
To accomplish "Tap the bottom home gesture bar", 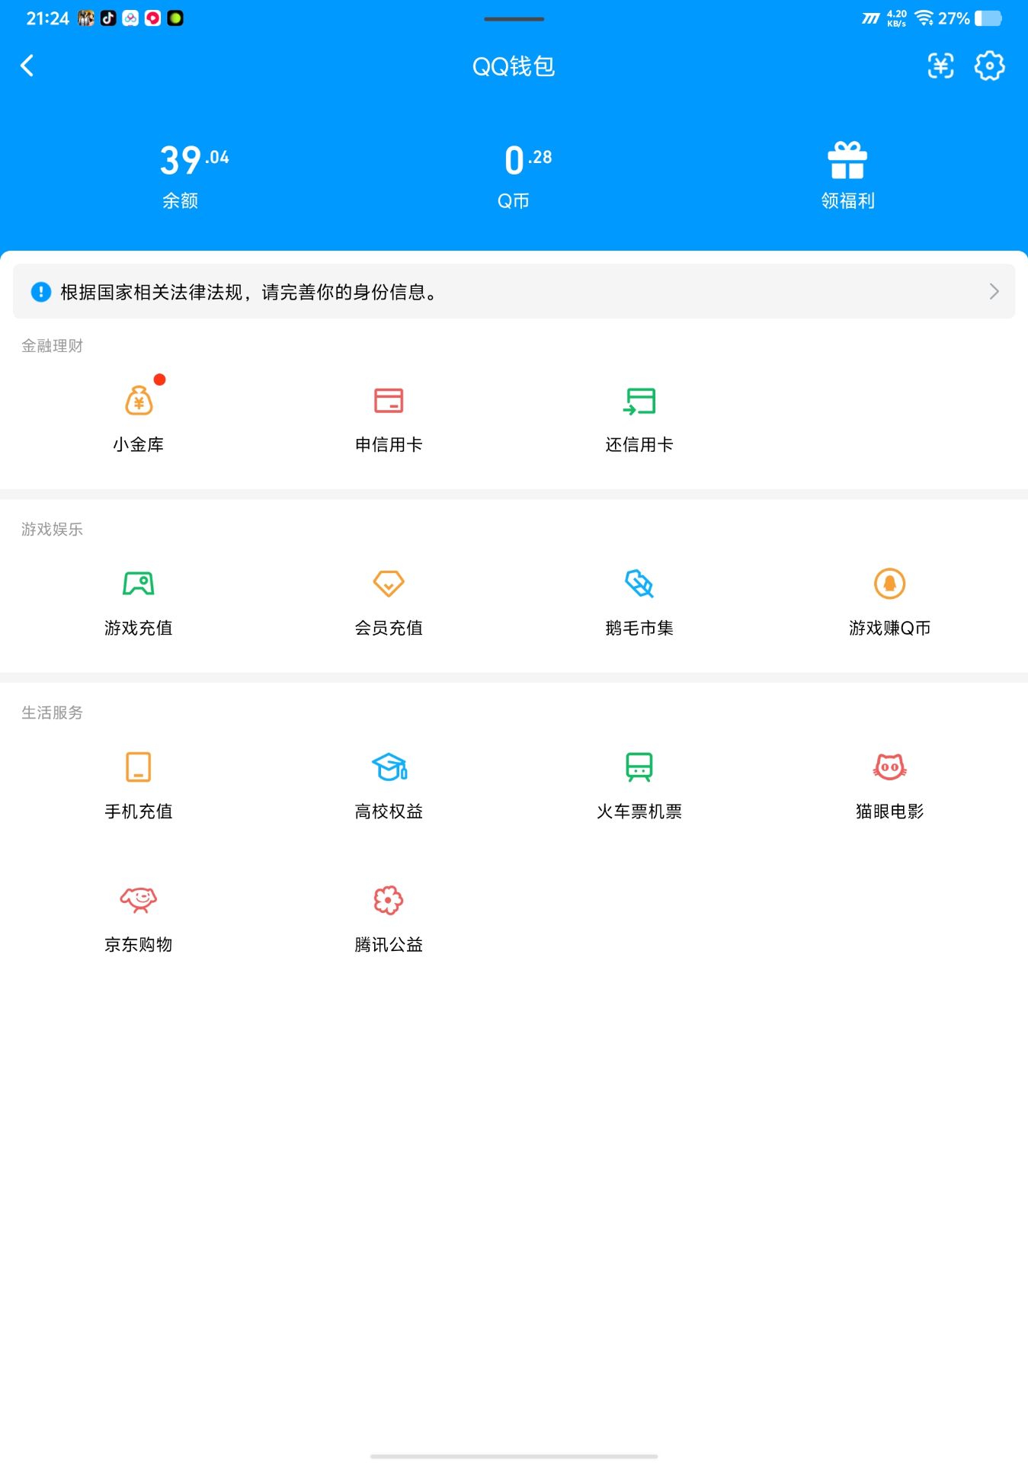I will 514,1456.
